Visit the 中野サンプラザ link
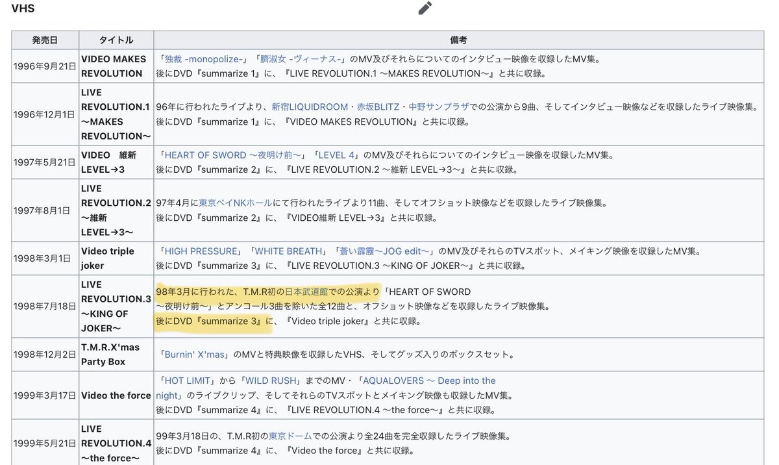 439,107
